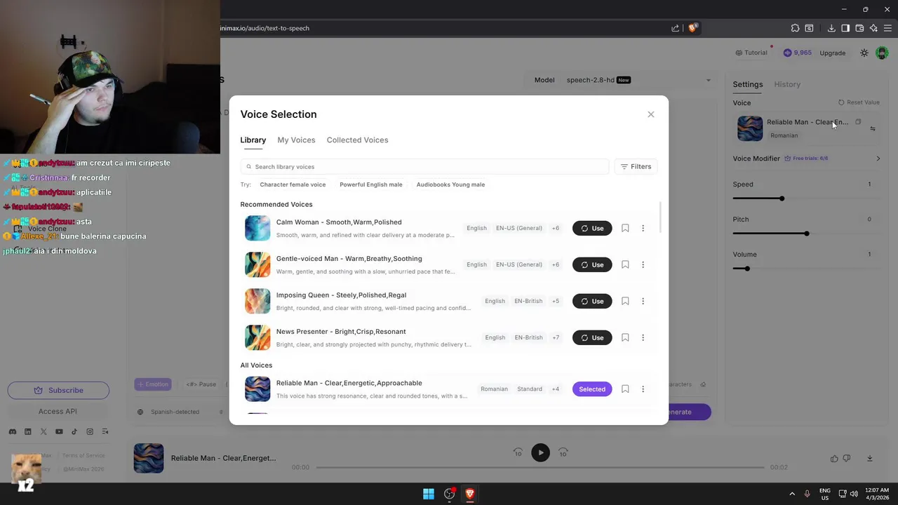
Task: Bookmark the Gentle-voiced Man voice
Action: [x=625, y=264]
